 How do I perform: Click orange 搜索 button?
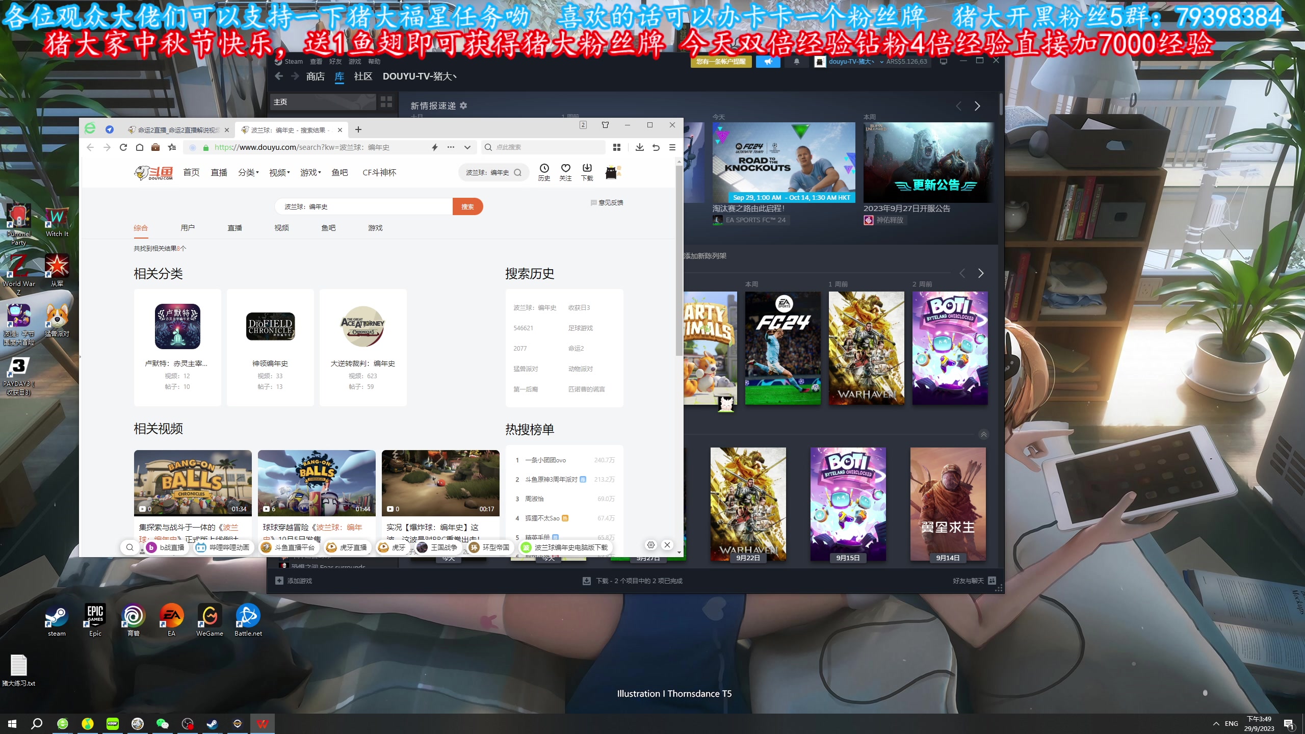467,206
